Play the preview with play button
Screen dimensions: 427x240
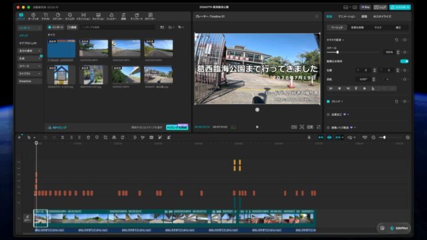pyautogui.click(x=257, y=127)
